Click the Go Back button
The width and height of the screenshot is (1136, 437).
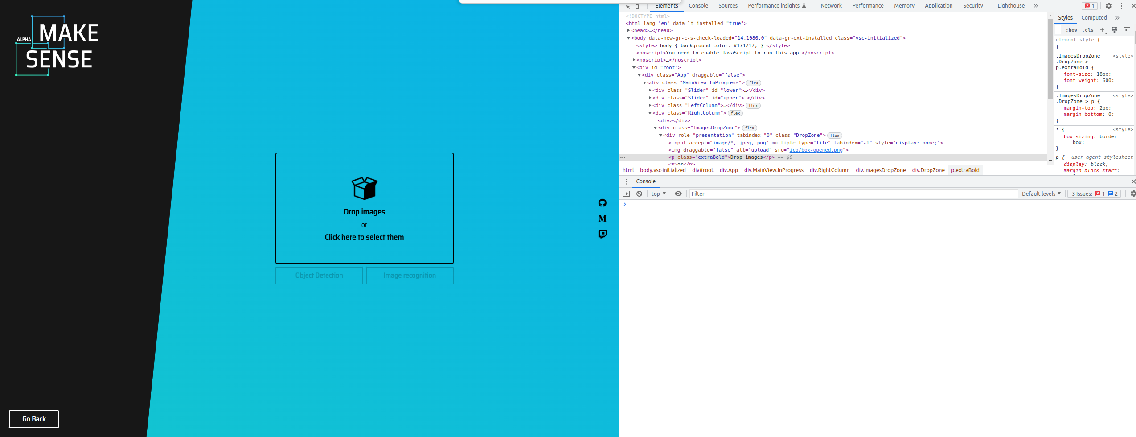(34, 419)
